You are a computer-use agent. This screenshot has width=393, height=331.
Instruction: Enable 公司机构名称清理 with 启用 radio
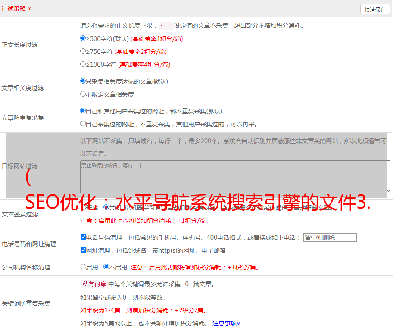(83, 267)
